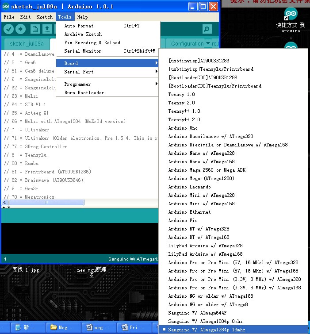
Task: Select Arduino Diecimila or Duemilanove w/ ATmega168
Action: (233, 145)
